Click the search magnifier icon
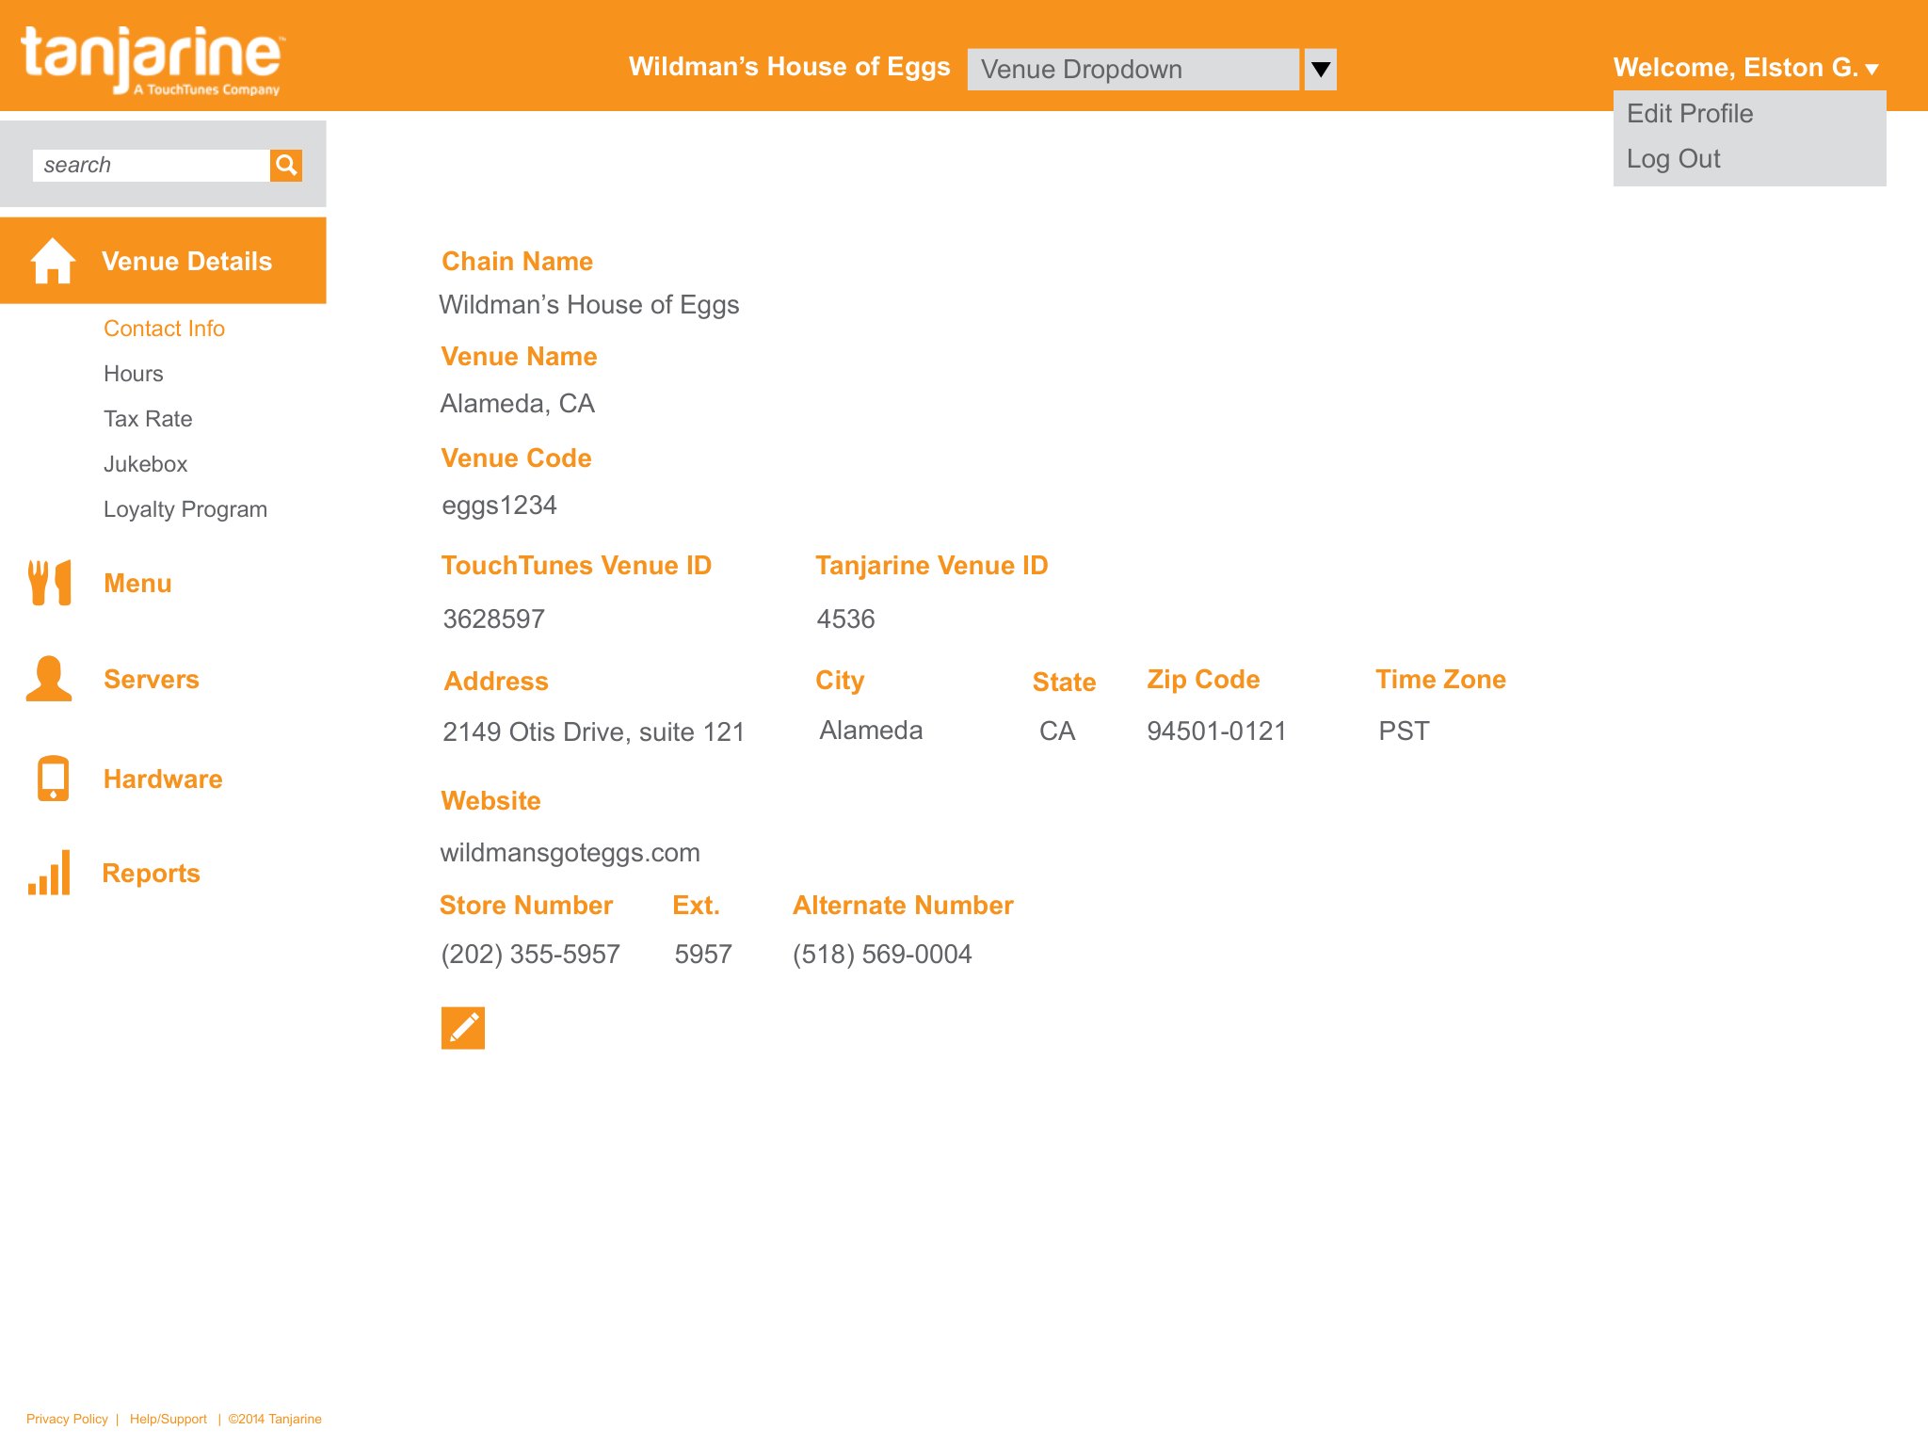 pyautogui.click(x=286, y=166)
